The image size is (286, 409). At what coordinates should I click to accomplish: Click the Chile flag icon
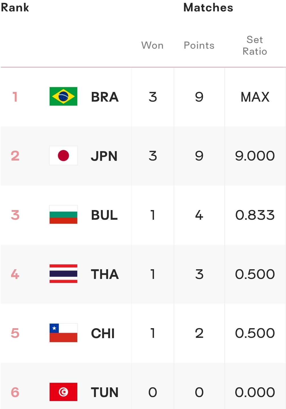click(x=63, y=333)
